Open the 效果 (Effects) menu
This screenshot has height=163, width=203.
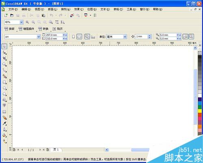[x=79, y=9]
